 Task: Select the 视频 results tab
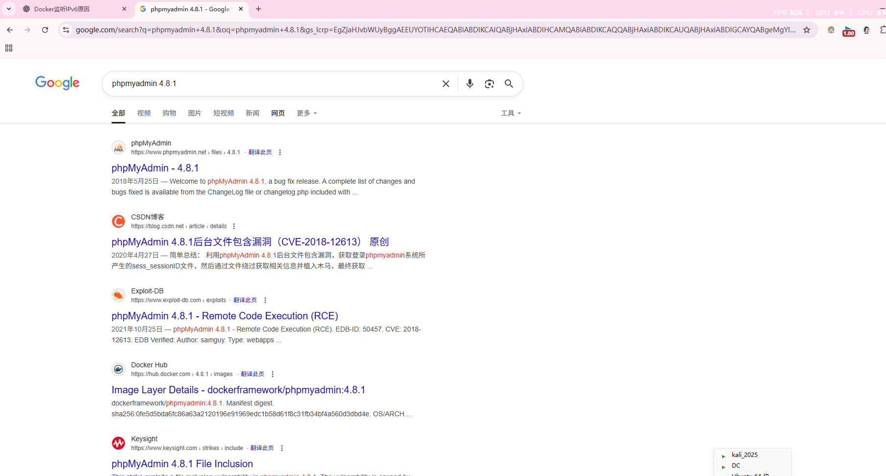(x=144, y=113)
